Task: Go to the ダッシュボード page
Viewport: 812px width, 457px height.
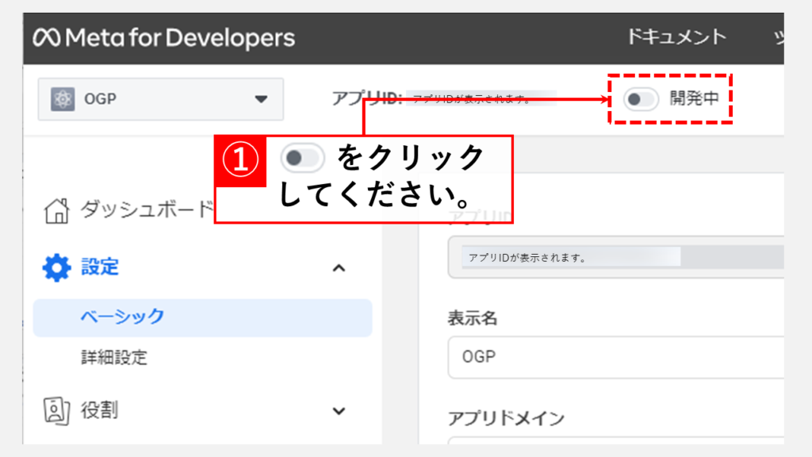Action: [143, 211]
